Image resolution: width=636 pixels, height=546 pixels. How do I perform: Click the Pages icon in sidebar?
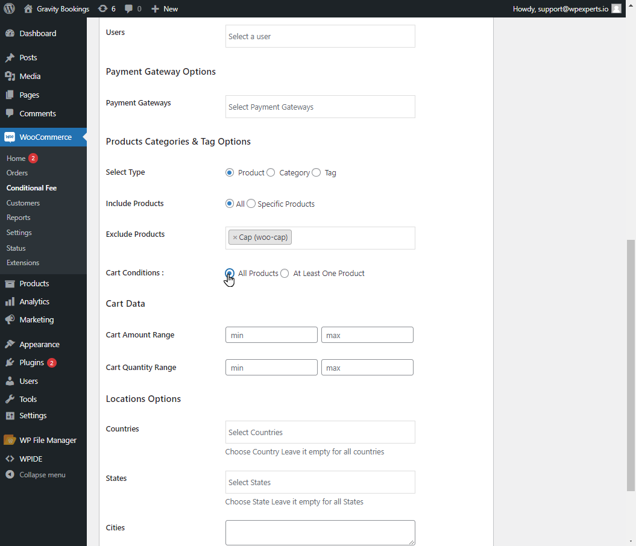(10, 95)
